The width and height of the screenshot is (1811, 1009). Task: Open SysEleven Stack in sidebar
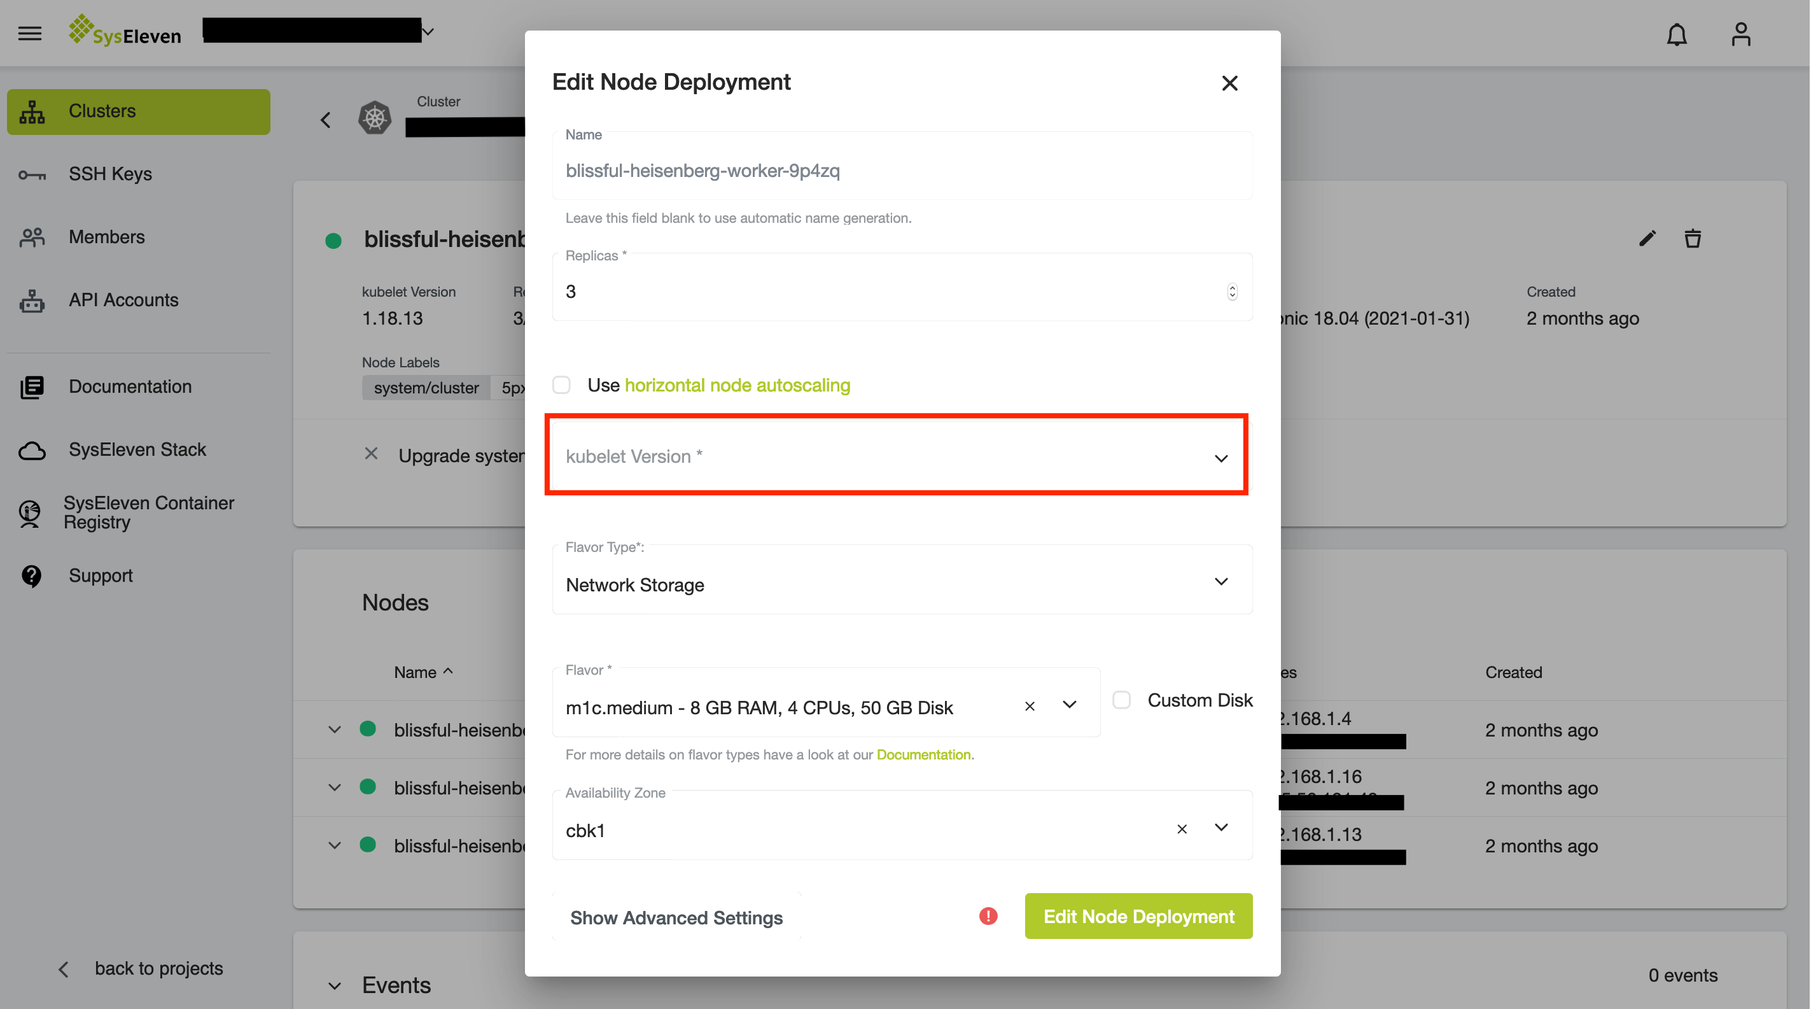point(139,449)
